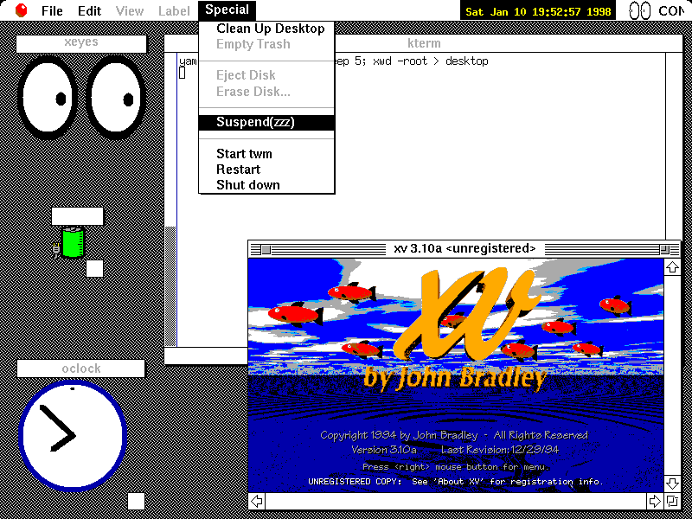Click the xv scroll up arrow
Screen dimensions: 692x519
[x=672, y=267]
